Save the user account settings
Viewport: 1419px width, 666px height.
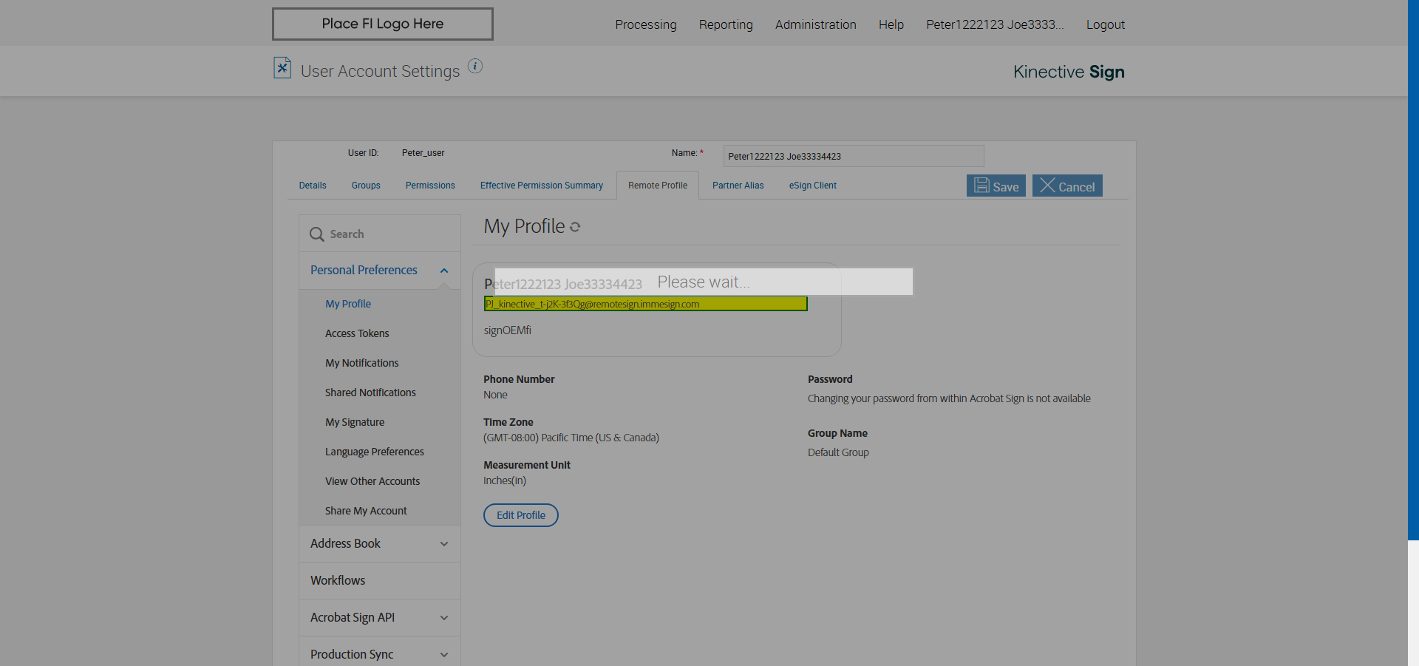click(x=996, y=186)
